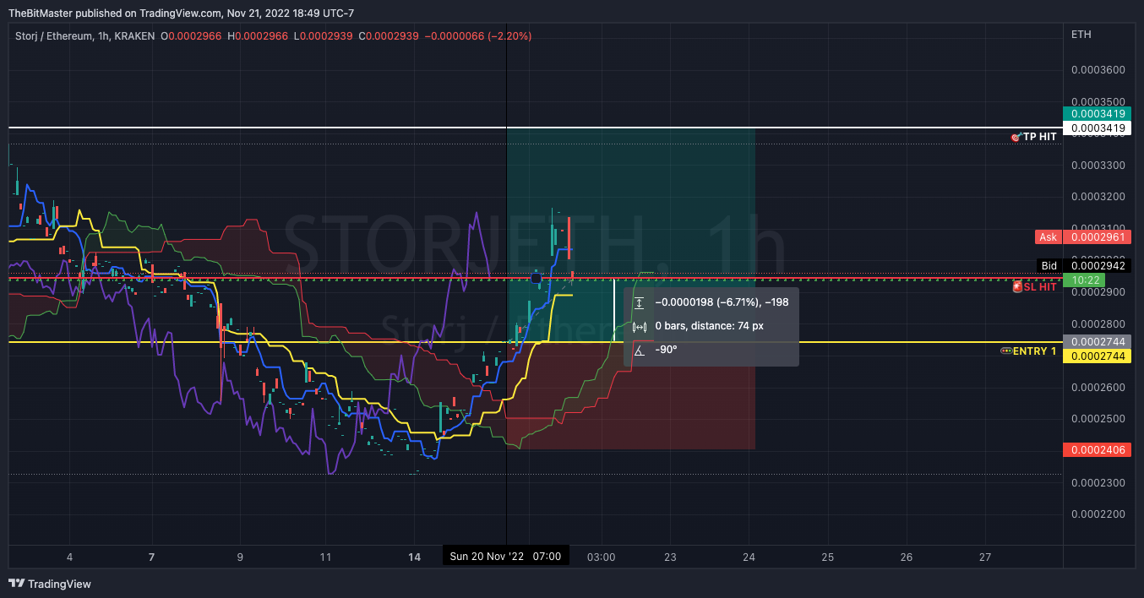Click the close value C0.0002939
Viewport: 1144px width, 598px height.
pos(388,35)
